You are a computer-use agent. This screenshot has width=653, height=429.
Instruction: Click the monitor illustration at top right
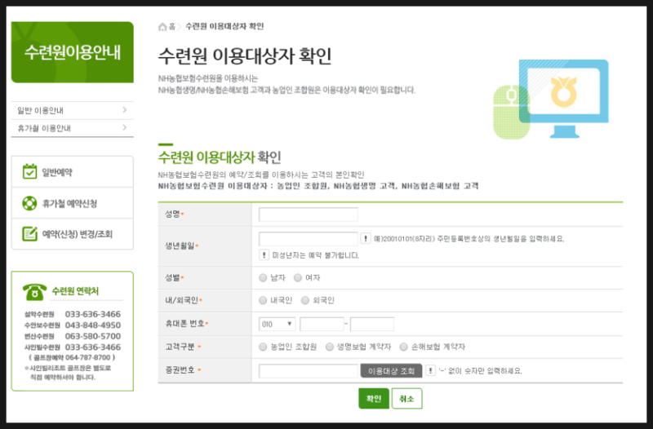[563, 98]
